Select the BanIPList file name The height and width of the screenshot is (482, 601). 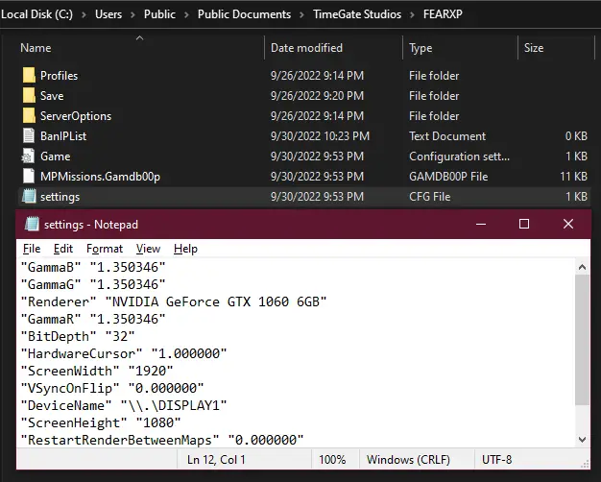(x=63, y=135)
